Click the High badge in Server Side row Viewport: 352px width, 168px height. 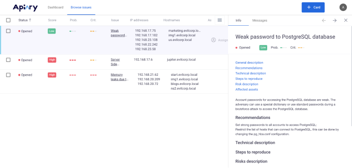point(52,60)
